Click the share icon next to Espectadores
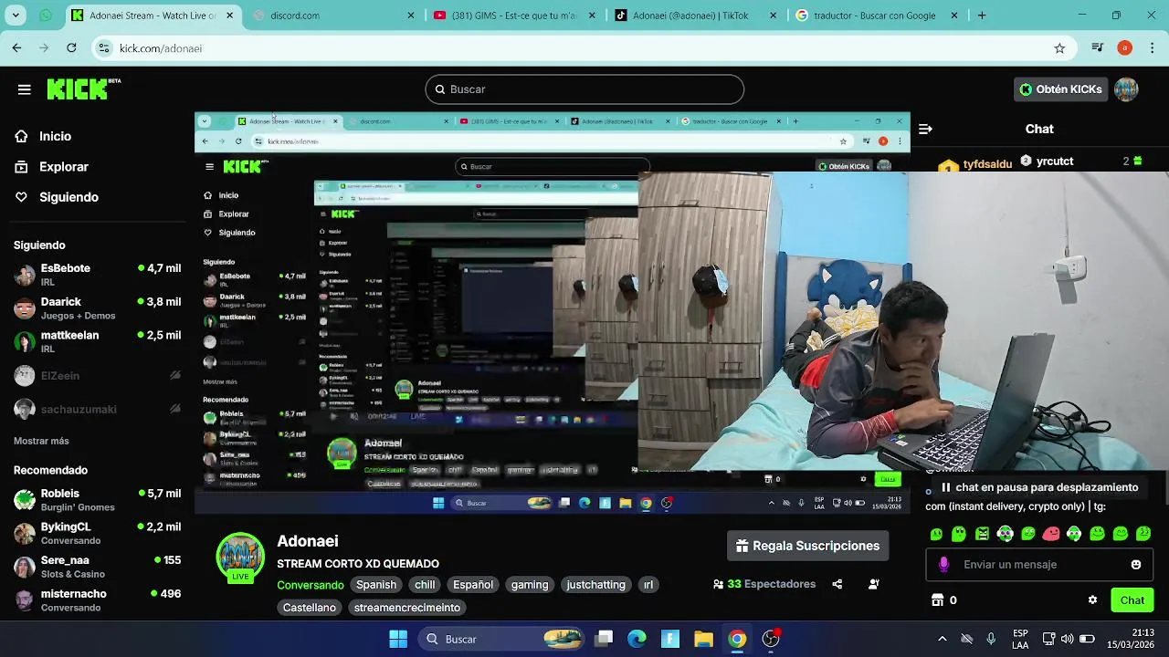Viewport: 1169px width, 657px height. [x=837, y=584]
